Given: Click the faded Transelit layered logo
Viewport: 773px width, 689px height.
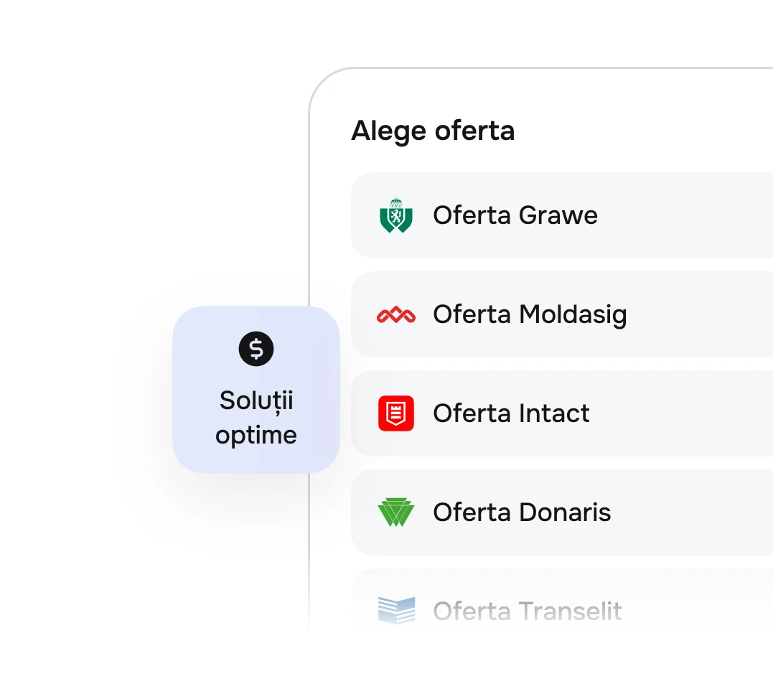Looking at the screenshot, I should coord(396,611).
